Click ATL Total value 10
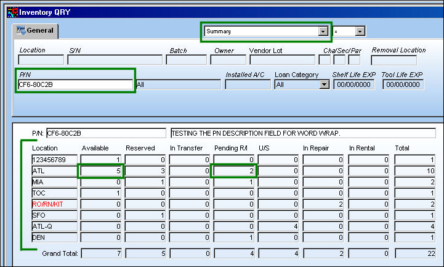The height and width of the screenshot is (267, 444). tap(415, 171)
